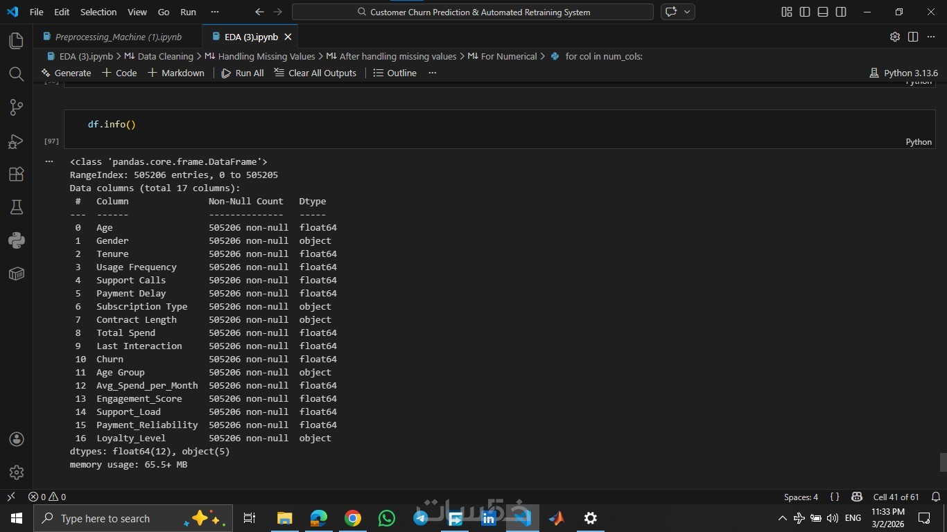Image resolution: width=947 pixels, height=532 pixels.
Task: Expand the Handling Missing Values breadcrumb
Action: click(x=260, y=56)
